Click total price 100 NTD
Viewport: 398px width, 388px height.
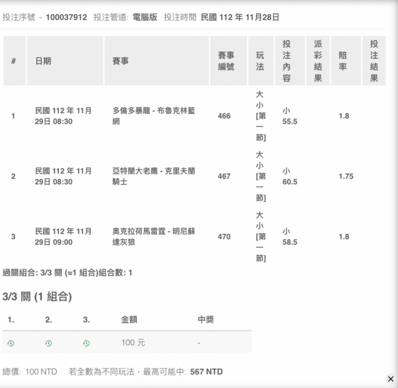point(41,372)
